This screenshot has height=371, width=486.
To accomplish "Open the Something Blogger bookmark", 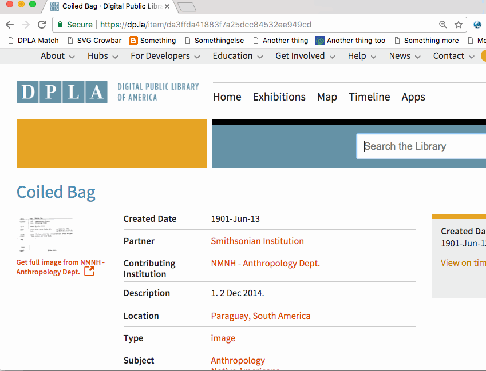I will [x=152, y=41].
